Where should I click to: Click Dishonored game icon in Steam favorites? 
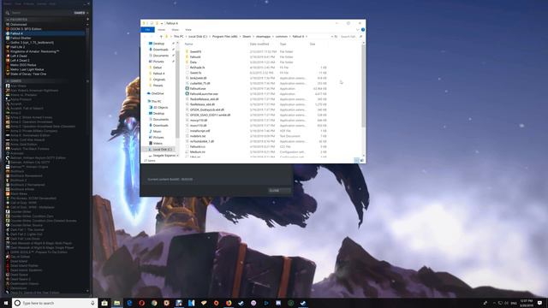coord(8,25)
